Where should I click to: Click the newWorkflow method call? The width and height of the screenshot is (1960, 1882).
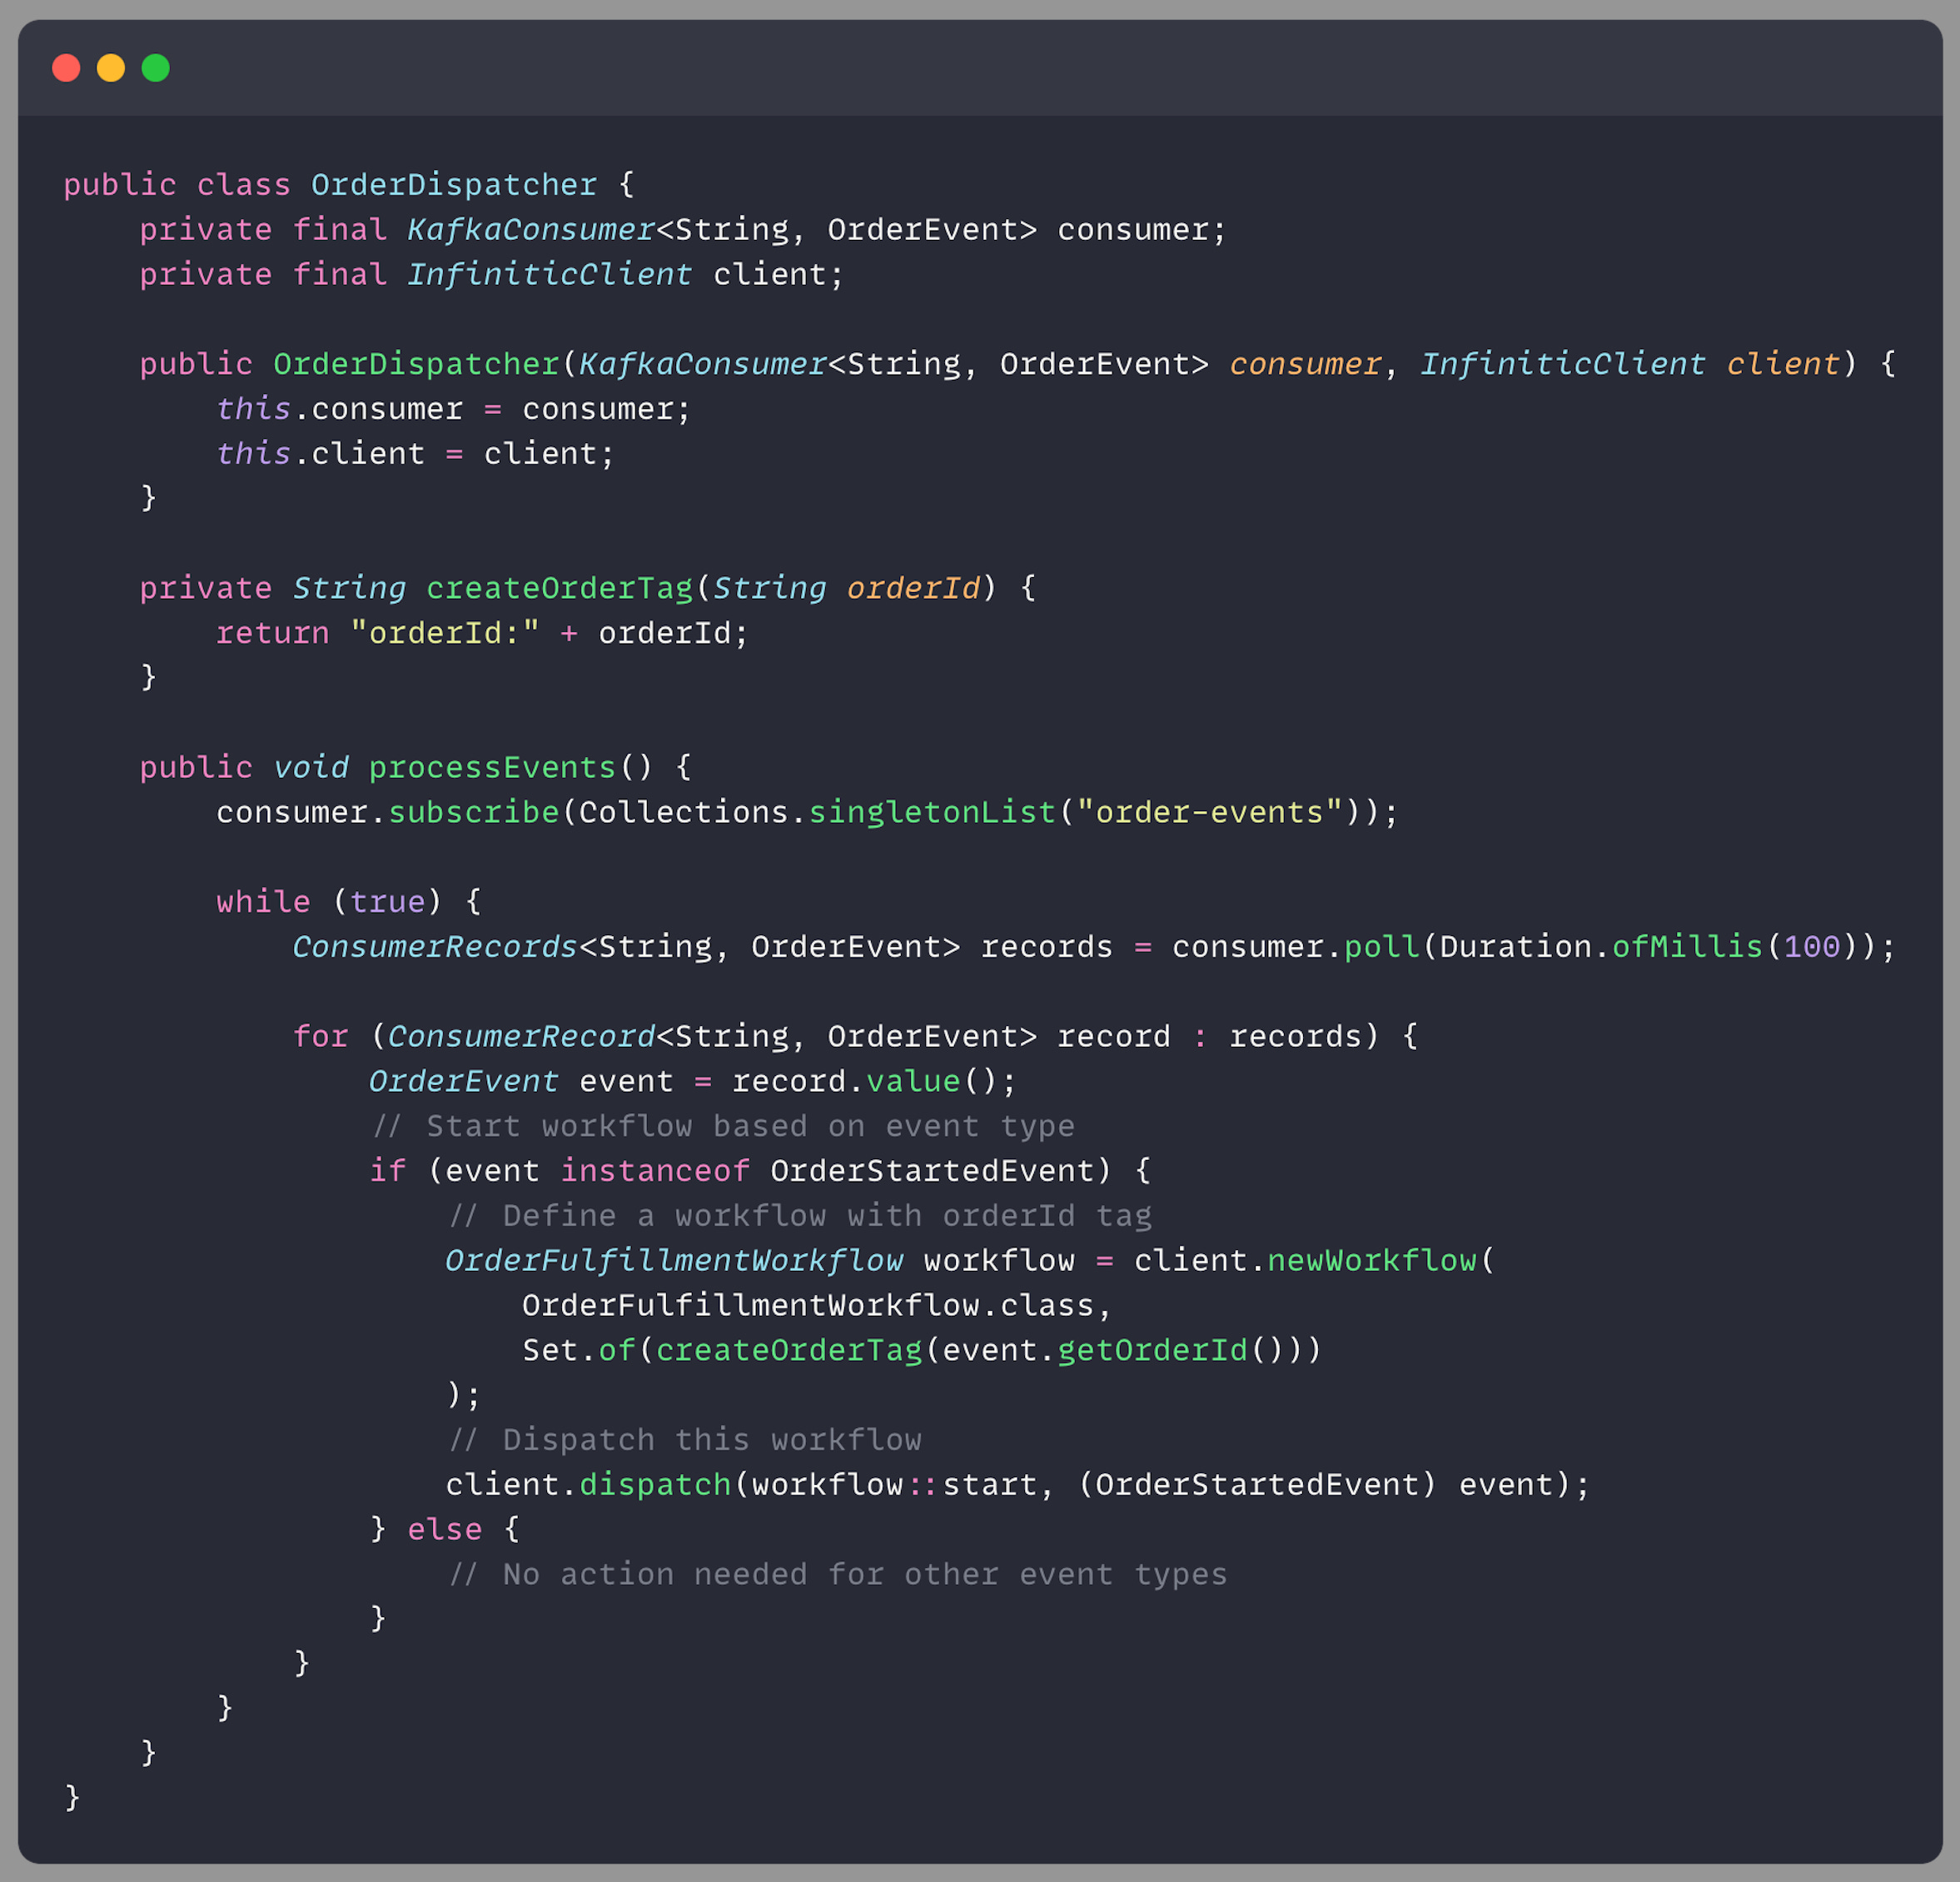tap(1371, 1260)
